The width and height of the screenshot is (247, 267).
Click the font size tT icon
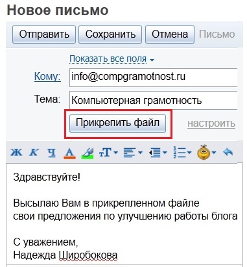(x=105, y=153)
